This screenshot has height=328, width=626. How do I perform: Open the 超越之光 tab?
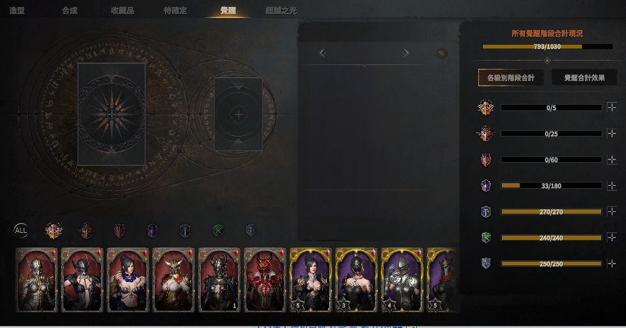pos(281,11)
